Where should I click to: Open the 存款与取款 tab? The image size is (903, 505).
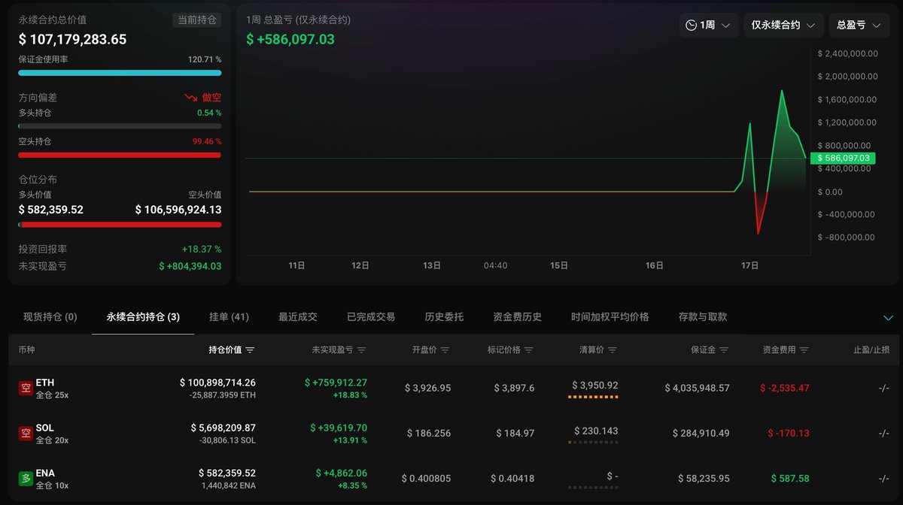click(703, 317)
